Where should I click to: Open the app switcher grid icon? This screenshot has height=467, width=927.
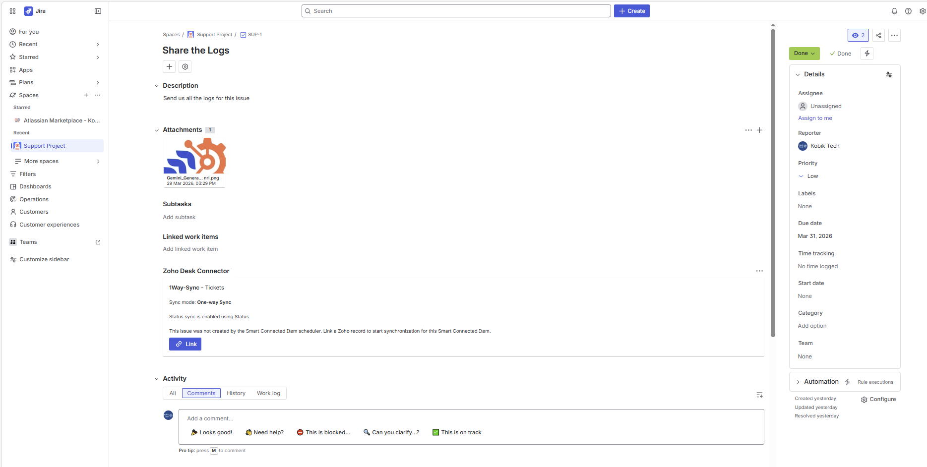pos(12,10)
